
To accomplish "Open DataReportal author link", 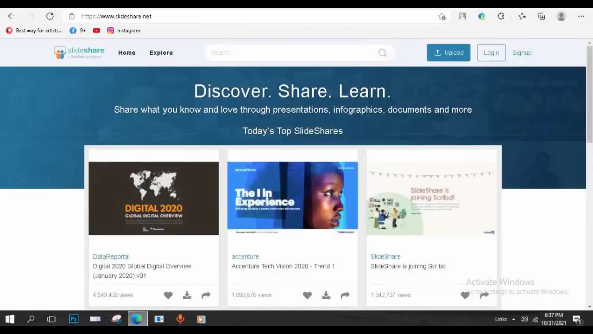I will [x=111, y=256].
